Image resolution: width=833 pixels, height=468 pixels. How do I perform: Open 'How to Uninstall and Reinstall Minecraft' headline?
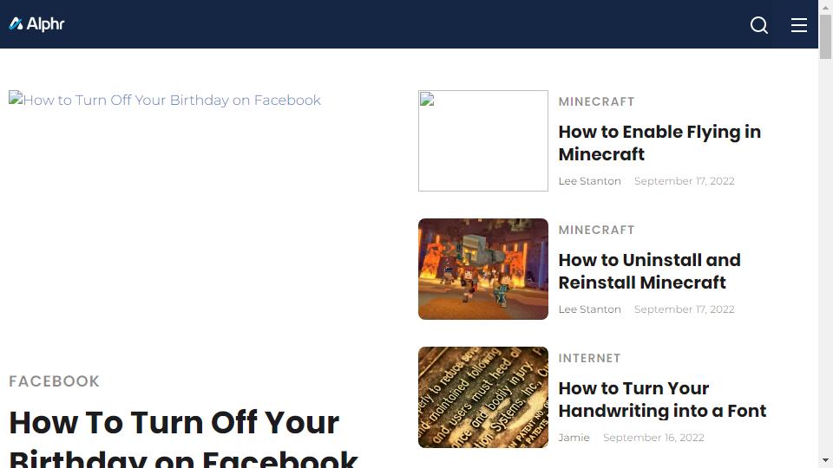(649, 271)
